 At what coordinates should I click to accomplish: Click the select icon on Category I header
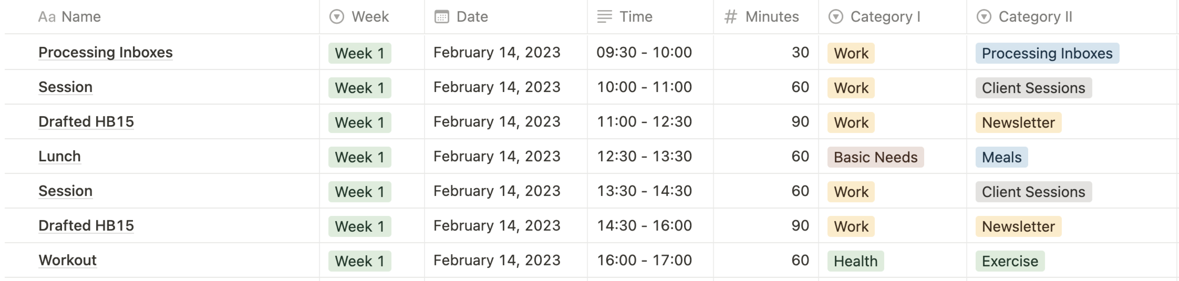pos(835,17)
